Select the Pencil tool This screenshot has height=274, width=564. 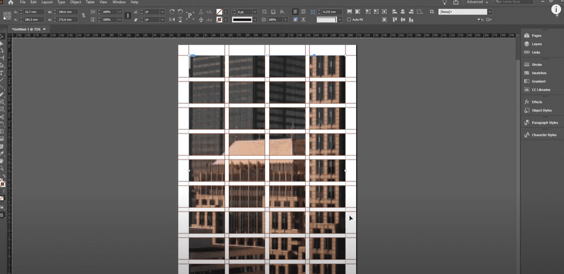(2, 94)
